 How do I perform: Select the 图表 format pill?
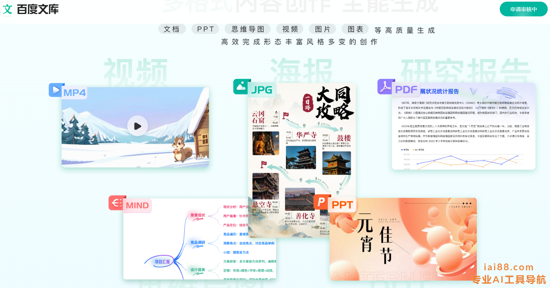click(355, 29)
